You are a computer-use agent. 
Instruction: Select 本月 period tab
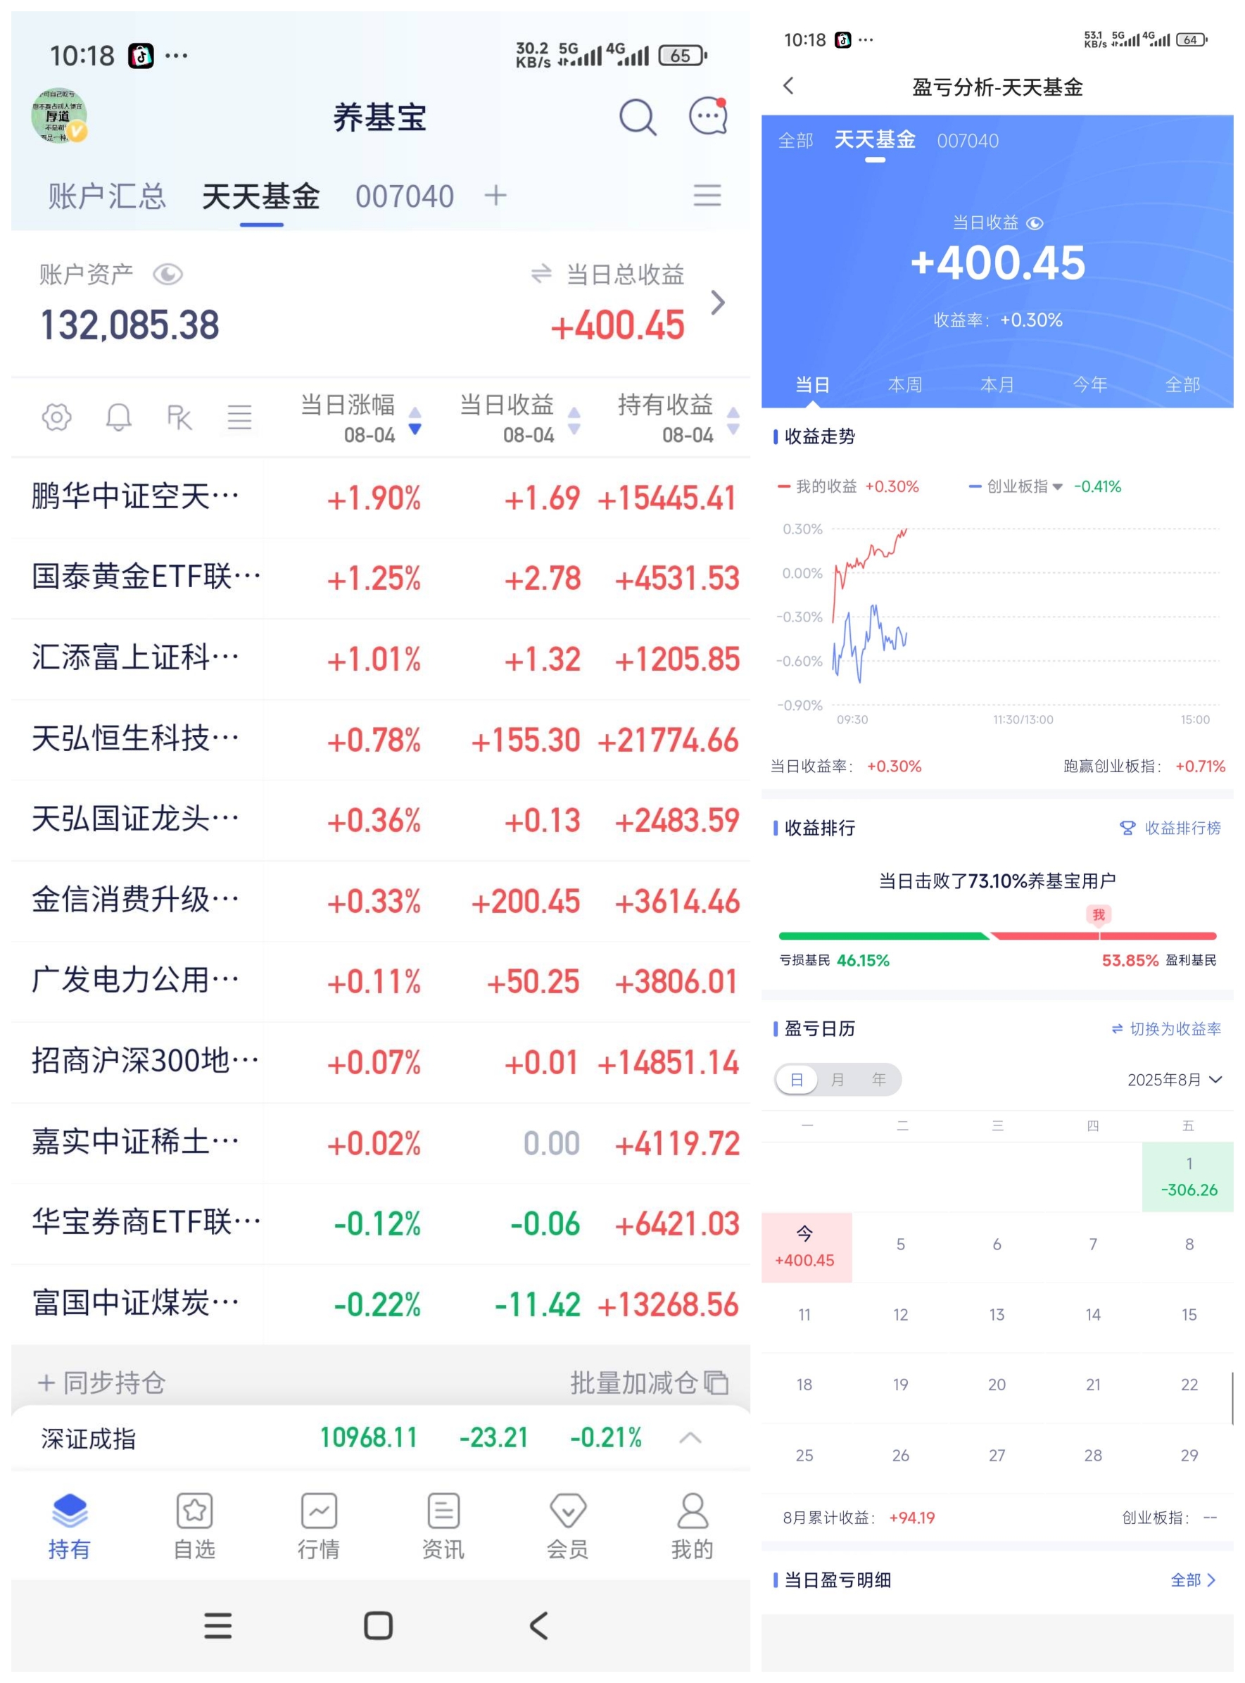(x=997, y=384)
